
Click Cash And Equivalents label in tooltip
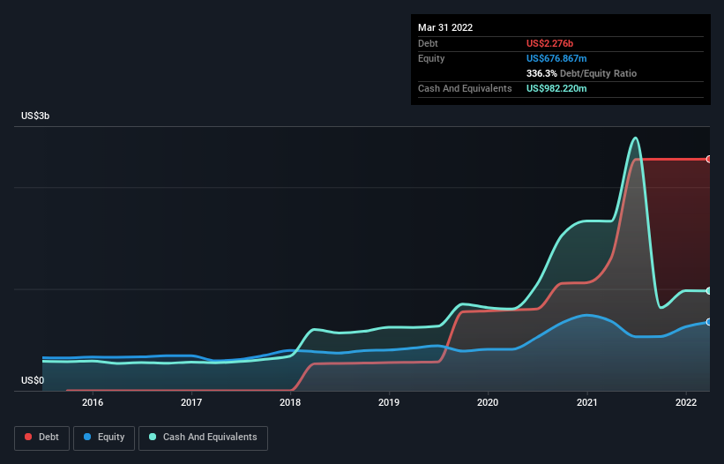[x=465, y=88]
